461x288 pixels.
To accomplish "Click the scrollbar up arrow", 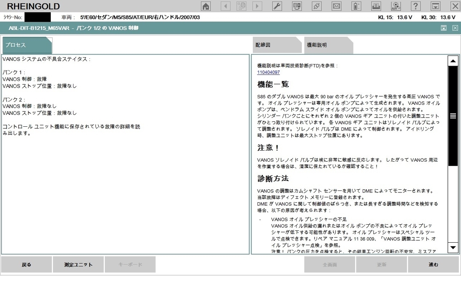I will pyautogui.click(x=453, y=61).
